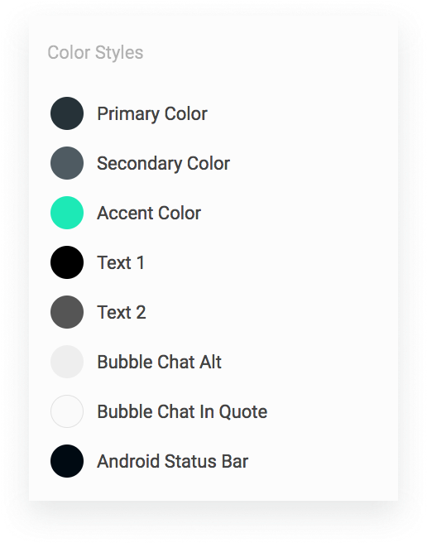Choose the Bubble Chat Alt swatch
427x543 pixels.
click(67, 362)
